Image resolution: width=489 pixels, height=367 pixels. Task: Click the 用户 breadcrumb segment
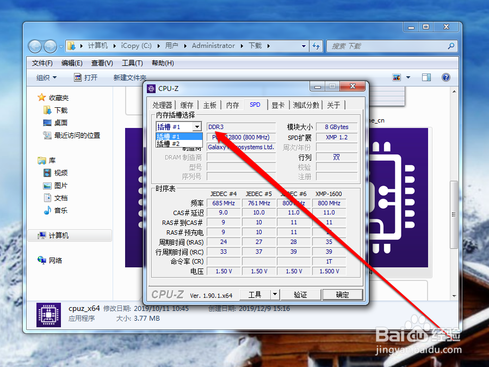171,46
